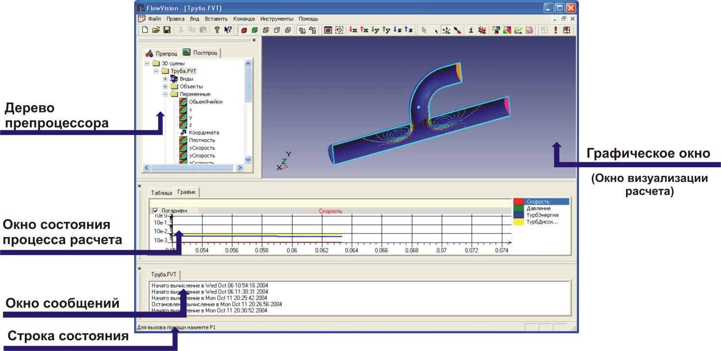Open the Вид menu
Screen dimensions: 721x351
pyautogui.click(x=194, y=19)
